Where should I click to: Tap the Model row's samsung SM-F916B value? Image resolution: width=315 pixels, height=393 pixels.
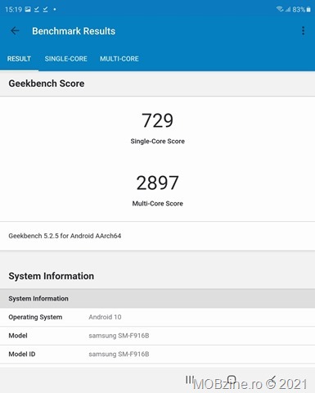click(x=119, y=336)
